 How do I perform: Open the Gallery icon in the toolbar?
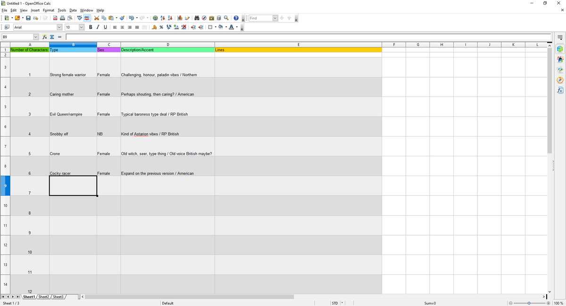coord(212,18)
